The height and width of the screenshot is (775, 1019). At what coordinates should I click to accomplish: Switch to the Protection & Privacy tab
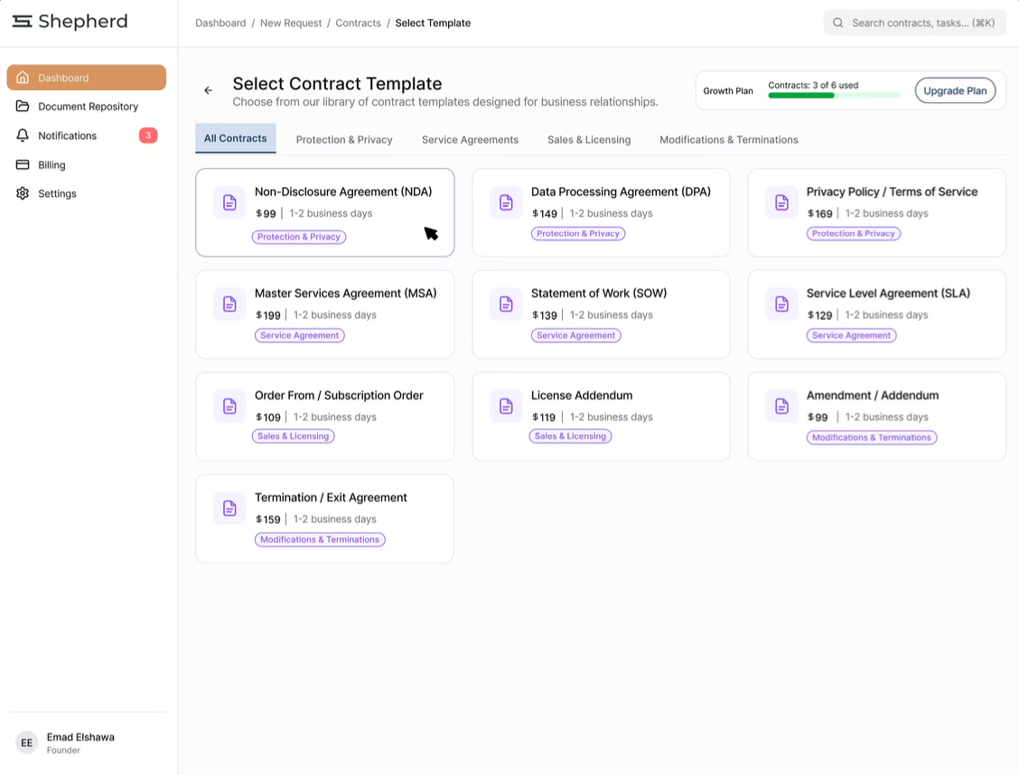[x=344, y=140]
